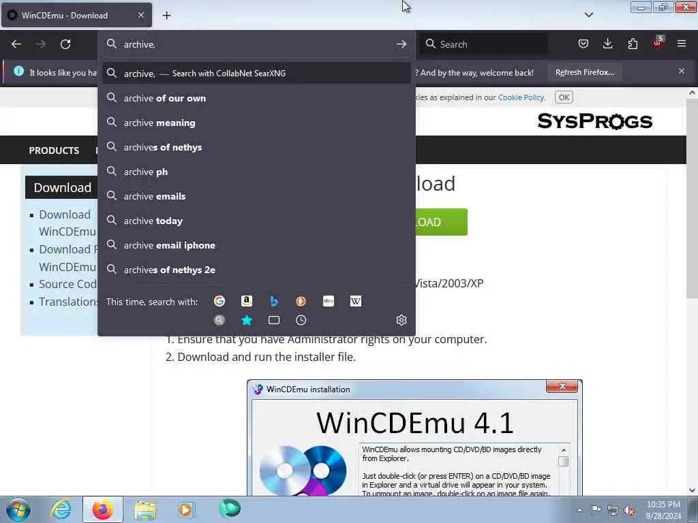Viewport: 698px width, 523px height.
Task: Open Source Code sidebar link
Action: point(67,284)
